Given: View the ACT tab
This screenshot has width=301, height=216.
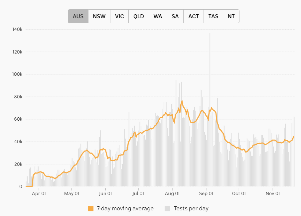Looking at the screenshot, I should (194, 16).
